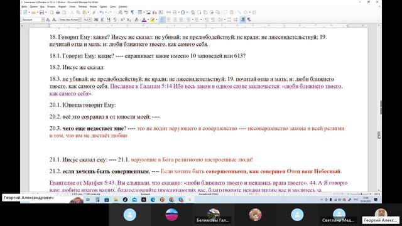The image size is (402, 226).
Task: Click the right-to-left paragraph icon
Action: (249, 19)
